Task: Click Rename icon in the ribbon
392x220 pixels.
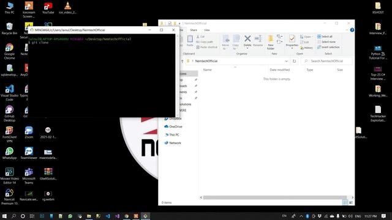Action: (258, 41)
